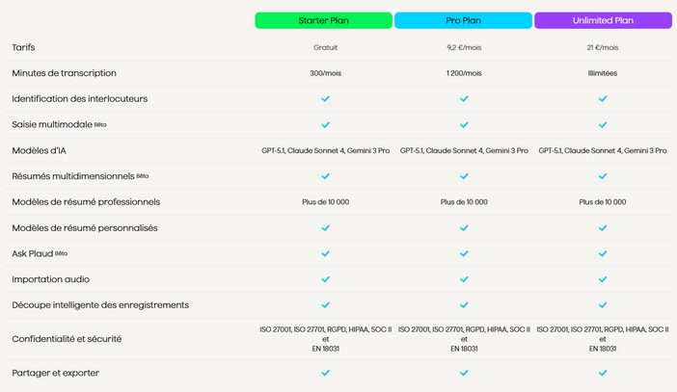Click Unlimited checkmark for Résumés multidimensionnels
This screenshot has width=677, height=392.
603,176
